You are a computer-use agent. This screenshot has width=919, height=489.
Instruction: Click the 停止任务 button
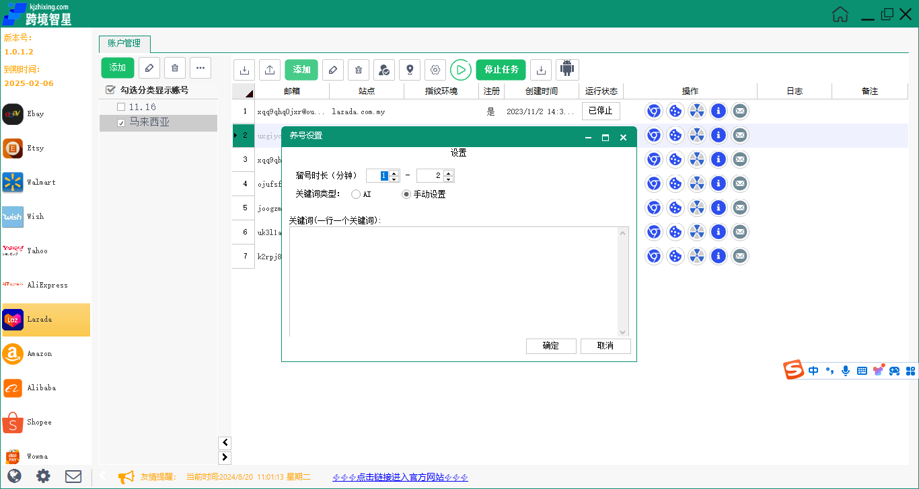(501, 70)
